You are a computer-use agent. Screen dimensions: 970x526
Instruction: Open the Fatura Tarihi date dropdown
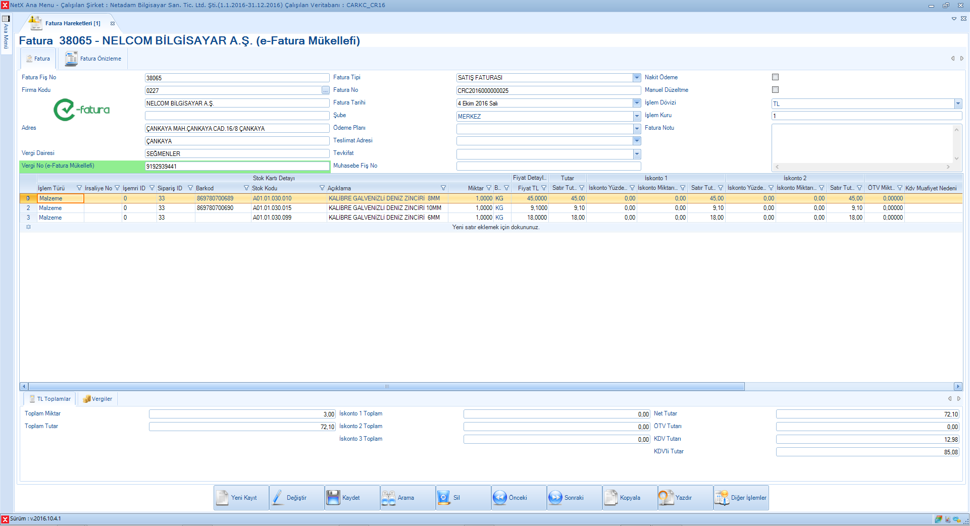637,103
